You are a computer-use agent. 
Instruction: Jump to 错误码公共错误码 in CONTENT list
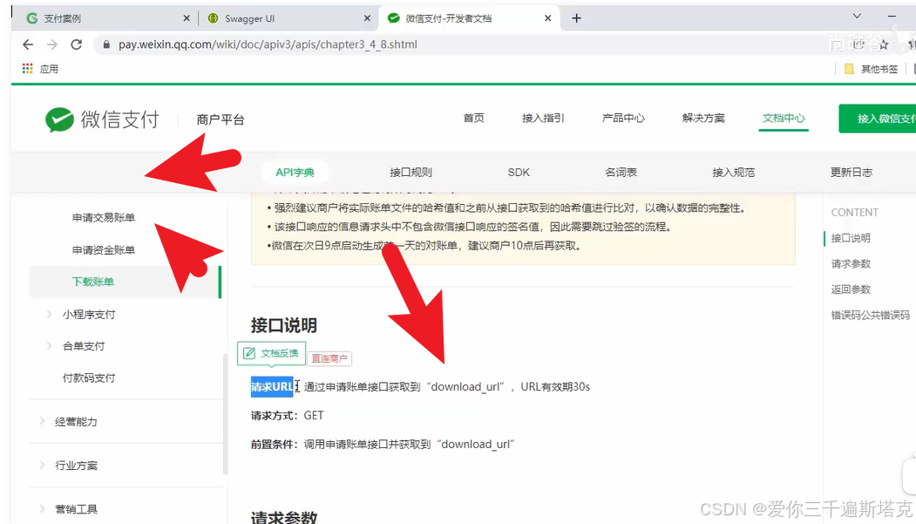tap(871, 315)
